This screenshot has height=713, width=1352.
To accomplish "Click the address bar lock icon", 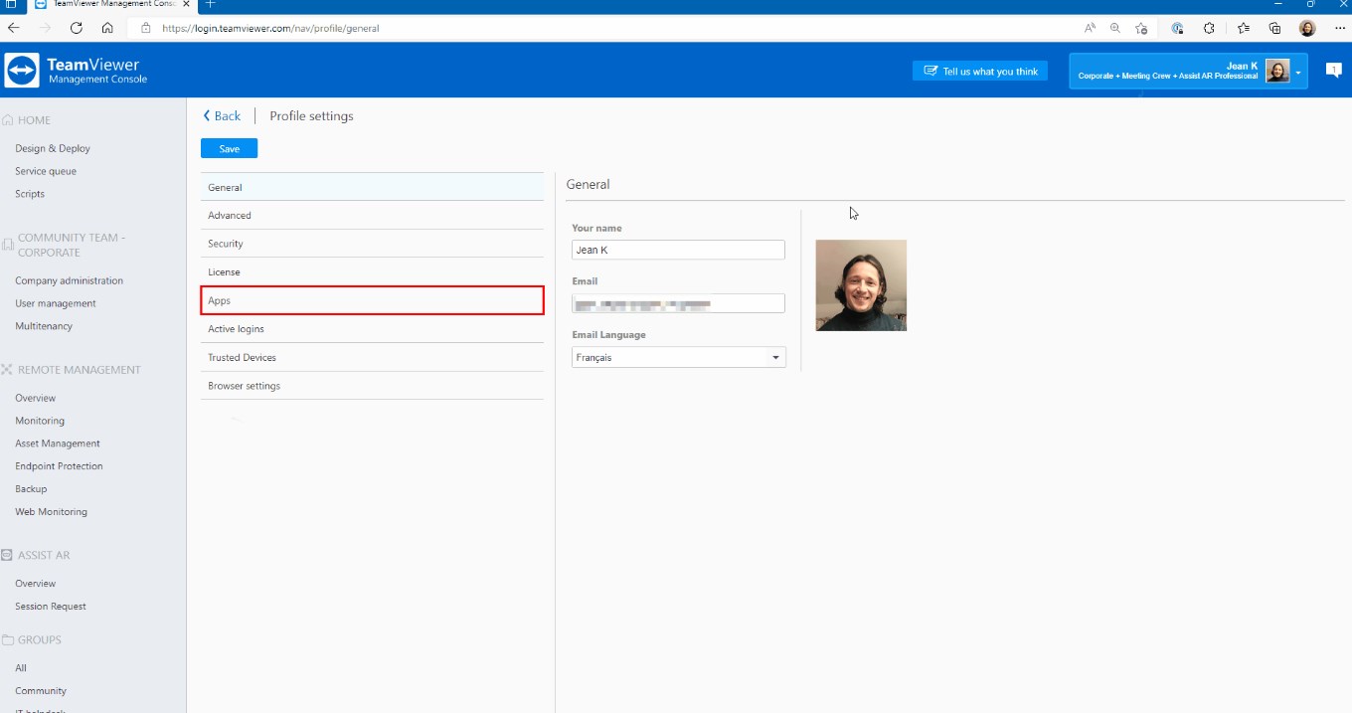I will point(145,29).
